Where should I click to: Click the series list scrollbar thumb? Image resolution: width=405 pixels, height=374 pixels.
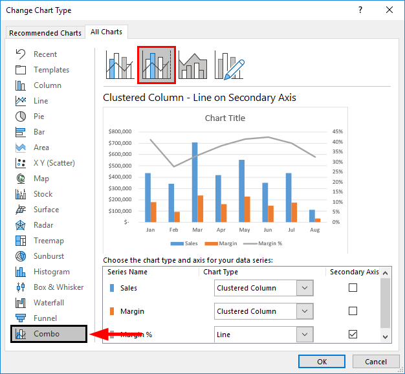click(x=386, y=303)
